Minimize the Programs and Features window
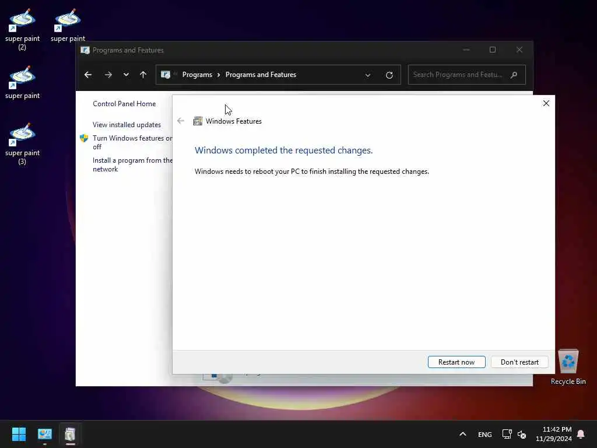This screenshot has height=448, width=597. [x=466, y=50]
